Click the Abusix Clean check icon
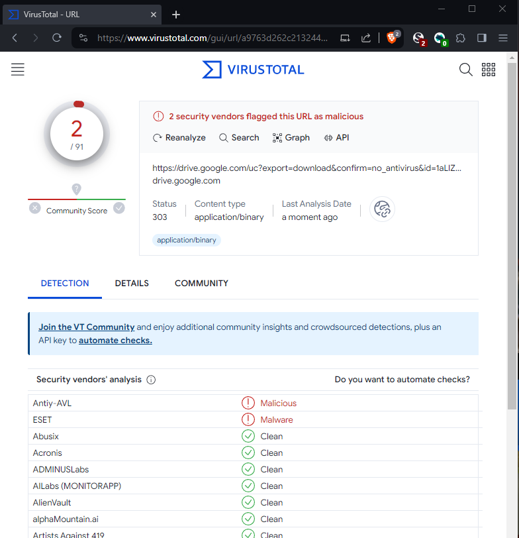Screen dimensions: 519x538 tap(248, 436)
